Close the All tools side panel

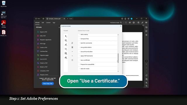(59, 27)
